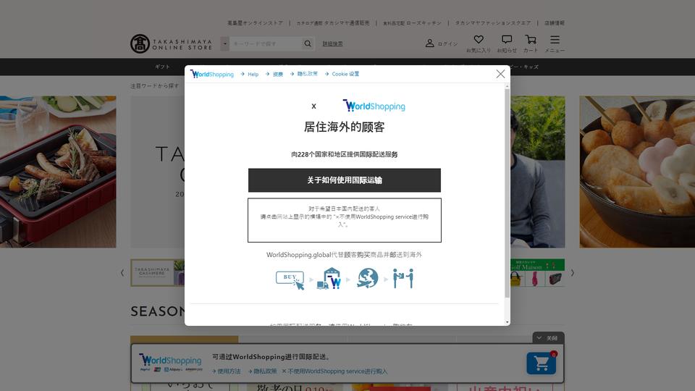Focus the keyword search input field
This screenshot has width=695, height=391.
pyautogui.click(x=265, y=43)
